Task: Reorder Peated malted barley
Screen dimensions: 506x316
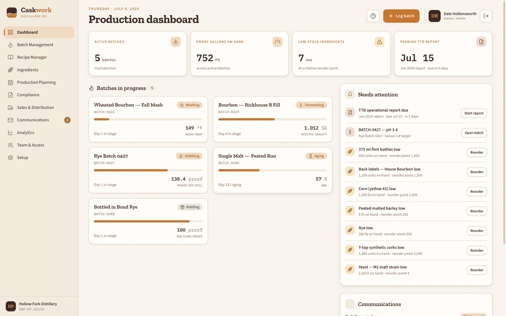Action: click(476, 211)
